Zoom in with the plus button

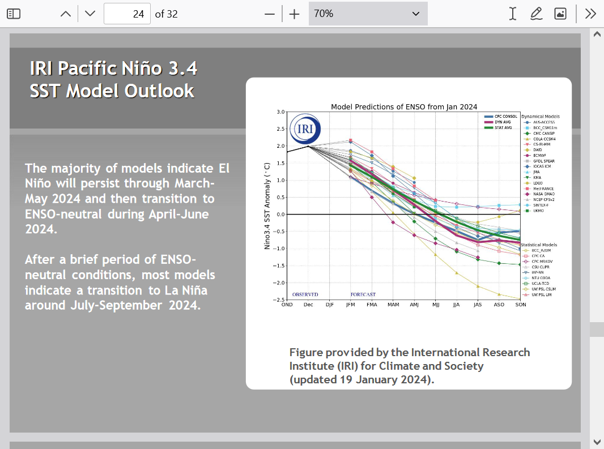294,14
